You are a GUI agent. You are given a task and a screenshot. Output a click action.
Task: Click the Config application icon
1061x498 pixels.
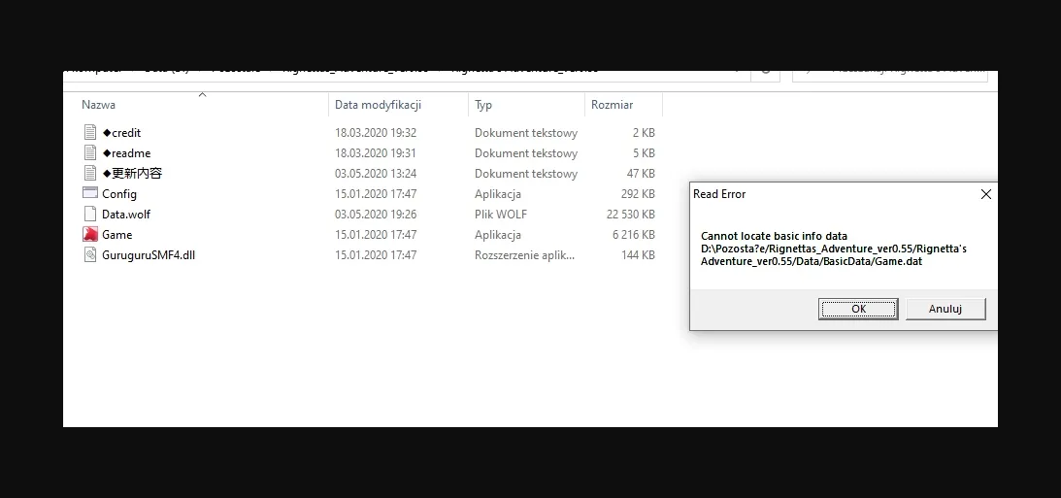click(90, 193)
